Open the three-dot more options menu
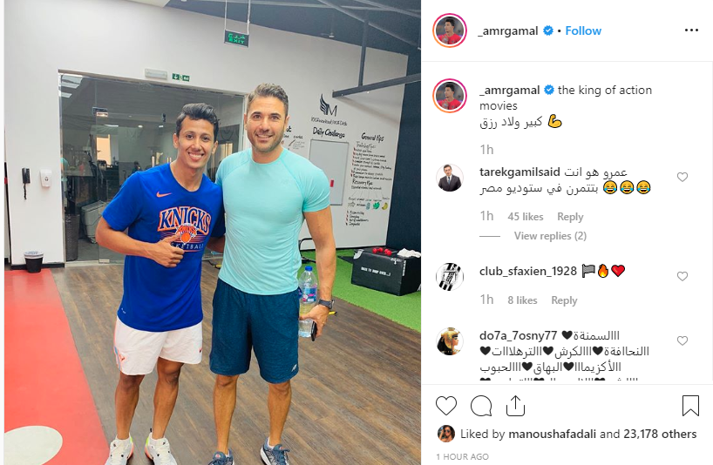 691,30
